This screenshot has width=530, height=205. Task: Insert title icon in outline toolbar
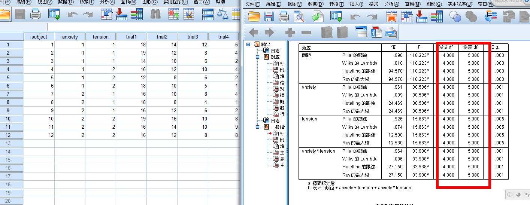[376, 32]
